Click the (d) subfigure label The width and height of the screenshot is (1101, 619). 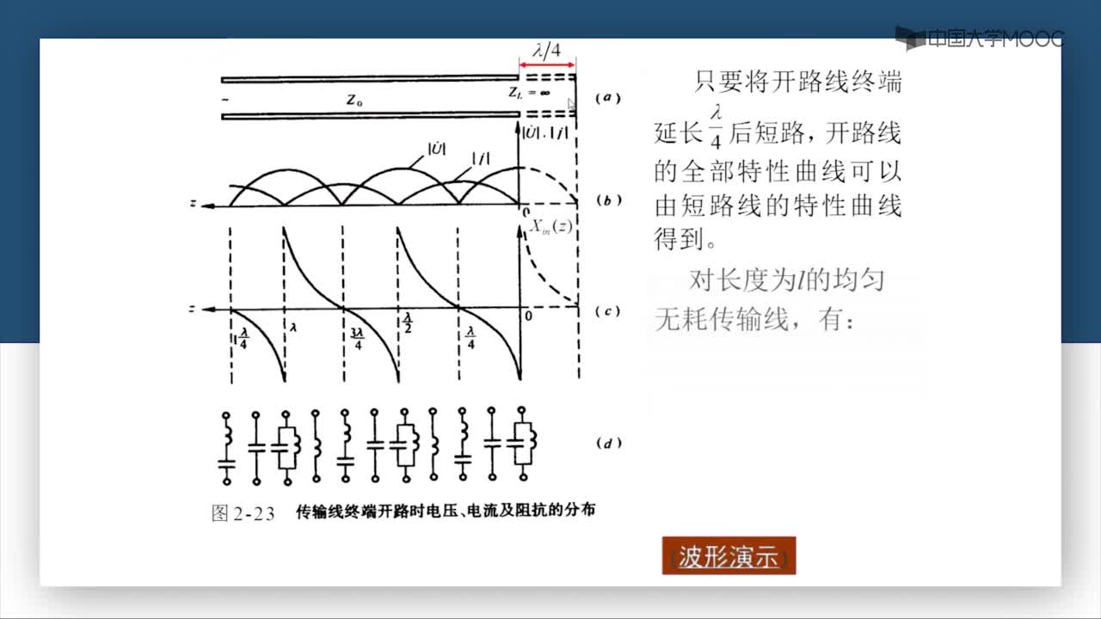click(608, 444)
